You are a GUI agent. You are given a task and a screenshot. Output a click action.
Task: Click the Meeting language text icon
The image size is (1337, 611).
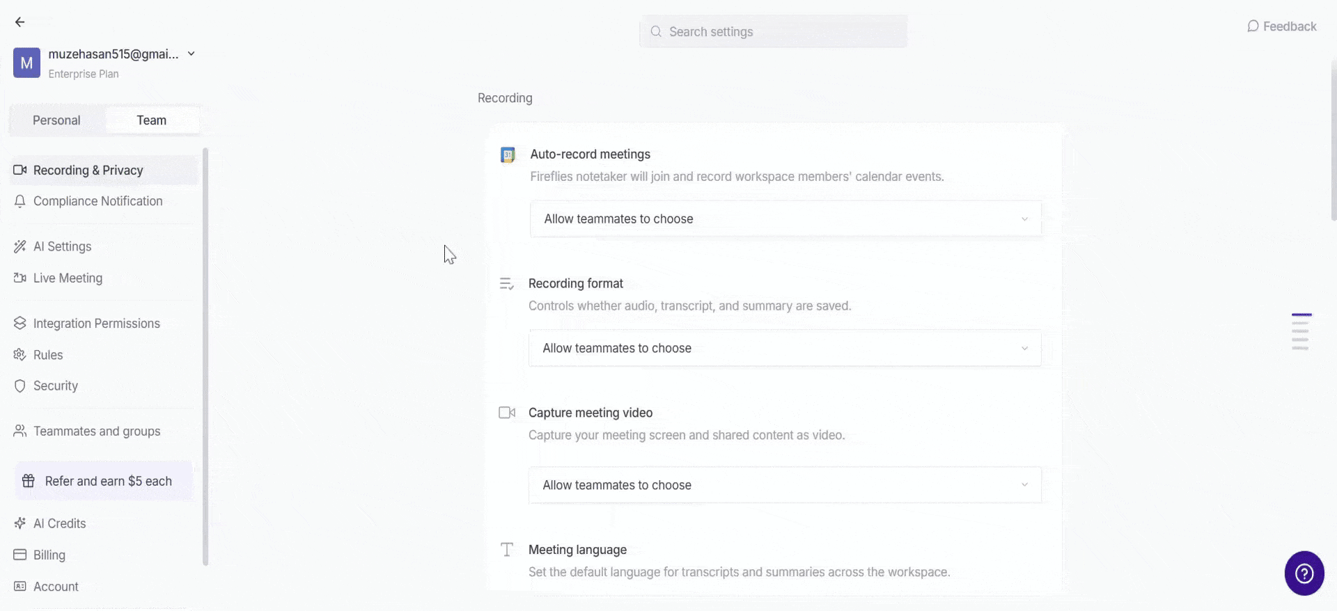507,550
